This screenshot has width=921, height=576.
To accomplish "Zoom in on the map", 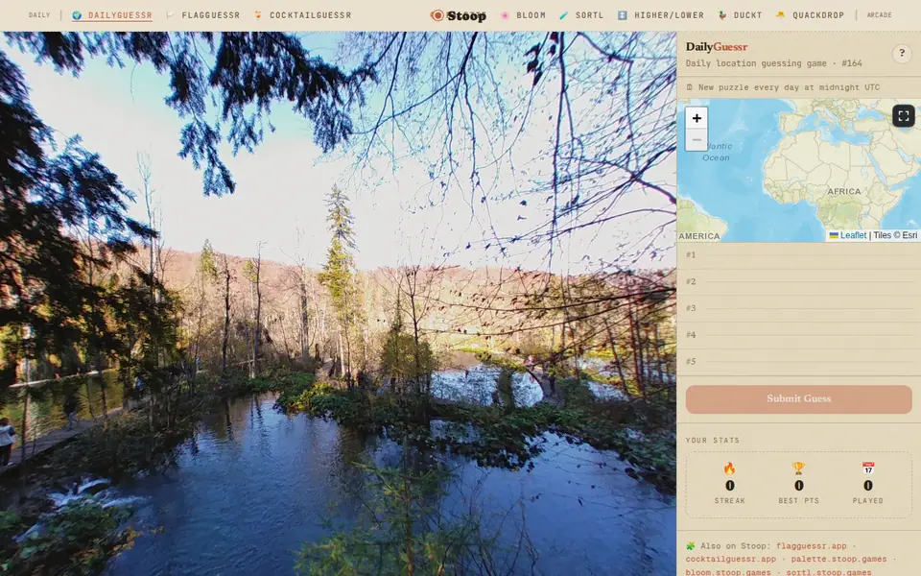I will pos(697,118).
